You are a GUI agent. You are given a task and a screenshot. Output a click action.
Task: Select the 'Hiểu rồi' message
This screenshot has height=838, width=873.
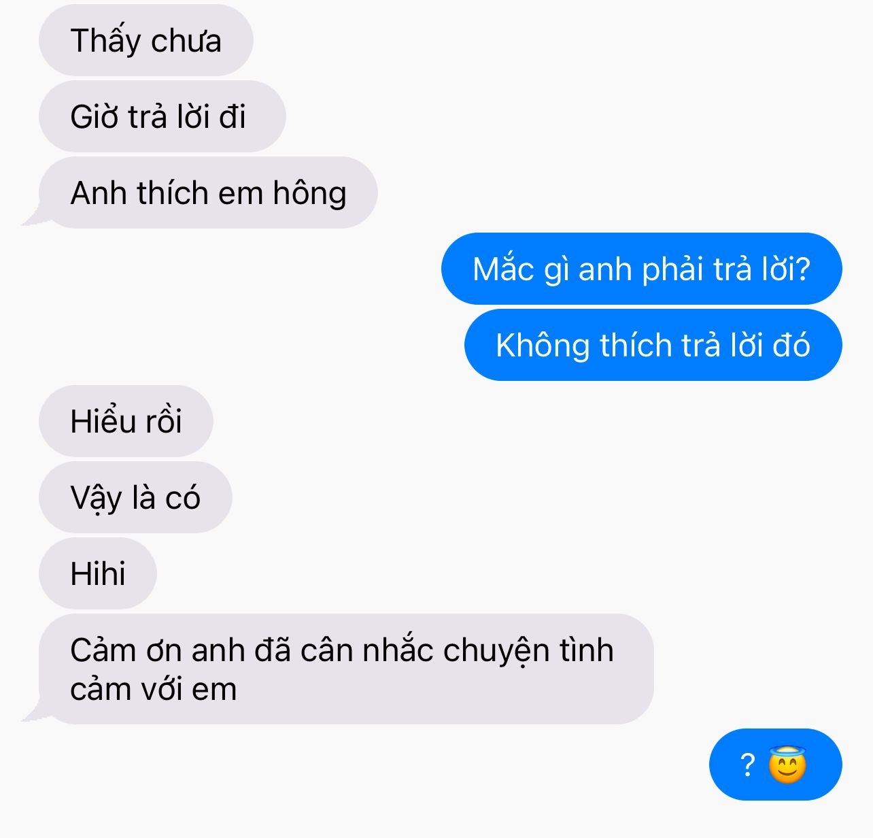126,421
